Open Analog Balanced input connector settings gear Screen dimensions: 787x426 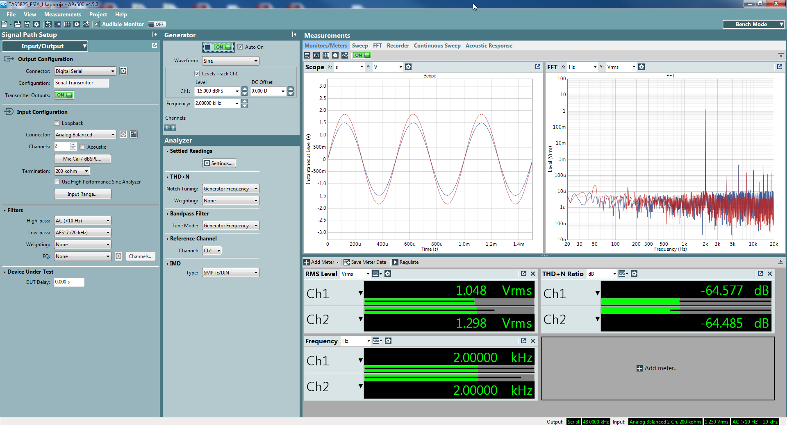[123, 134]
